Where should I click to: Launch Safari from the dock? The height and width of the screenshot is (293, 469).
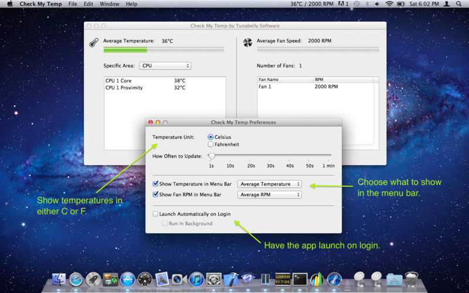pyautogui.click(x=76, y=280)
